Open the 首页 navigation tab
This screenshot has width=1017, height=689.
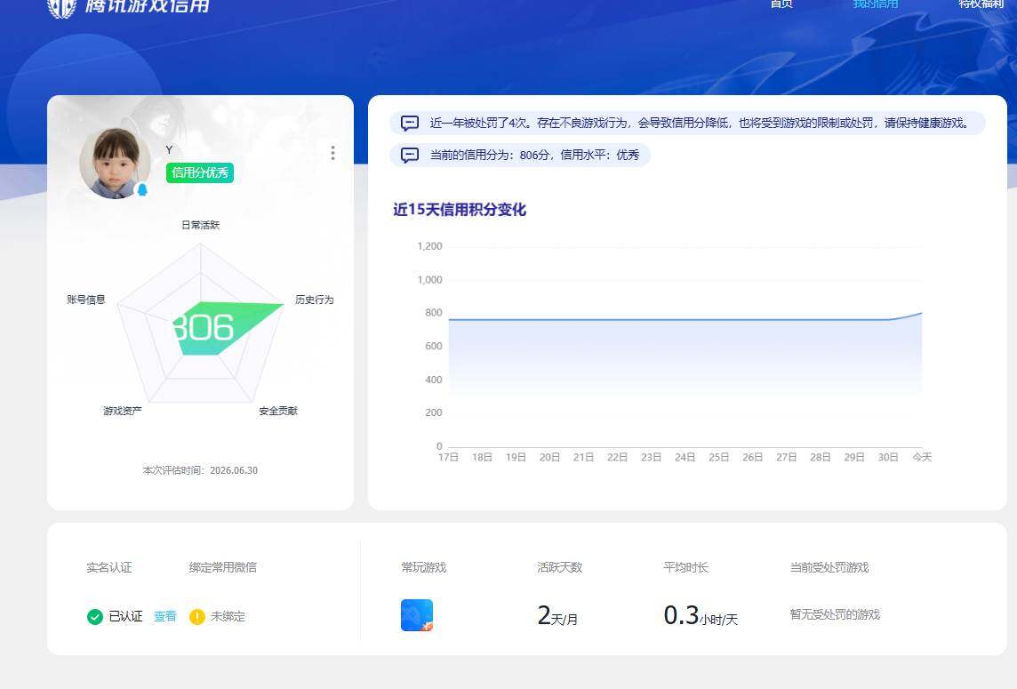[x=781, y=4]
